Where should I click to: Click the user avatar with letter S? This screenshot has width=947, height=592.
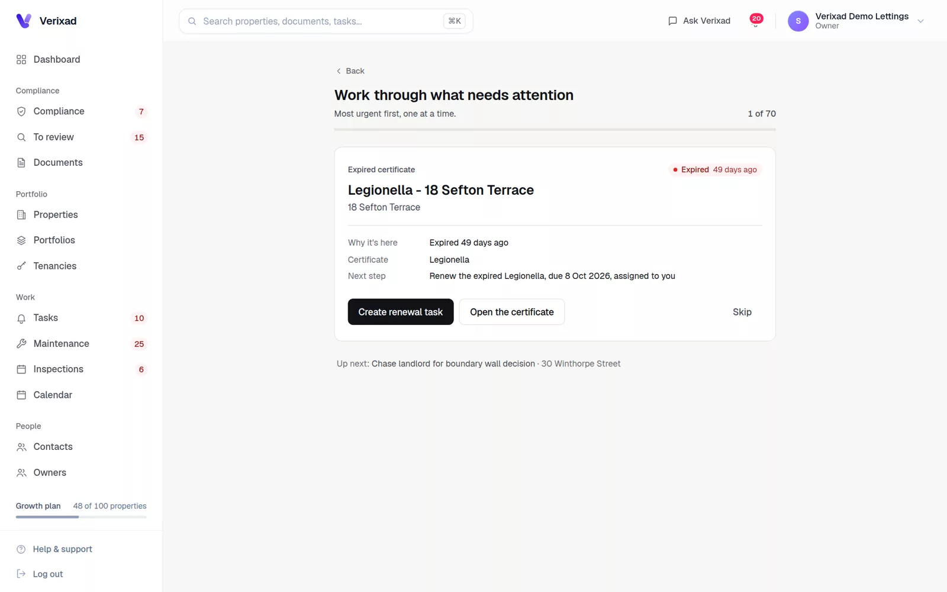pos(798,21)
